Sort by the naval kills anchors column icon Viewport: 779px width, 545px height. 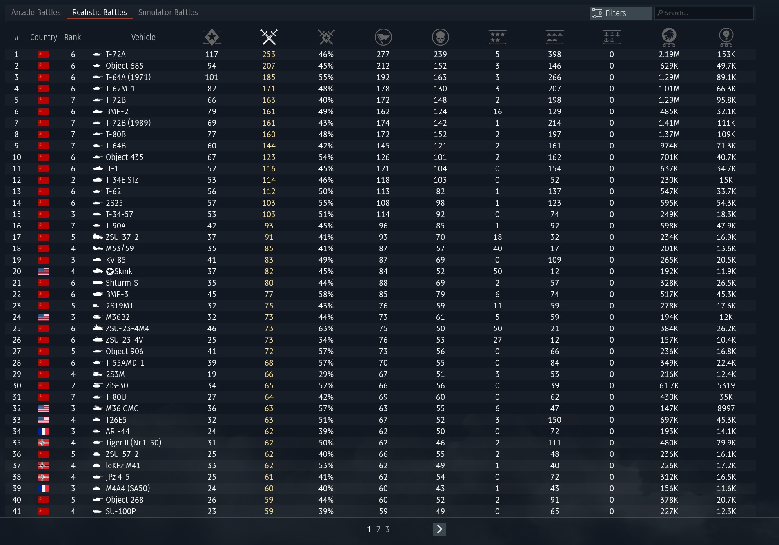[x=612, y=37]
